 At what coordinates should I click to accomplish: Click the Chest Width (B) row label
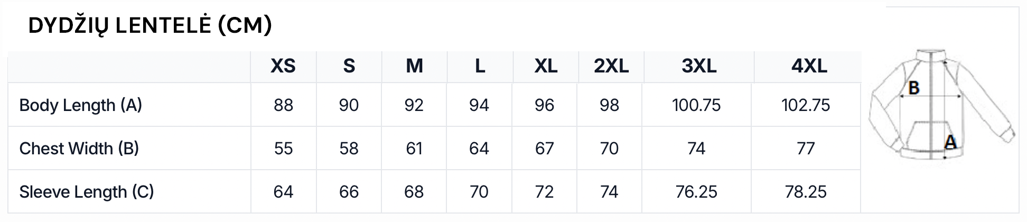pos(79,149)
